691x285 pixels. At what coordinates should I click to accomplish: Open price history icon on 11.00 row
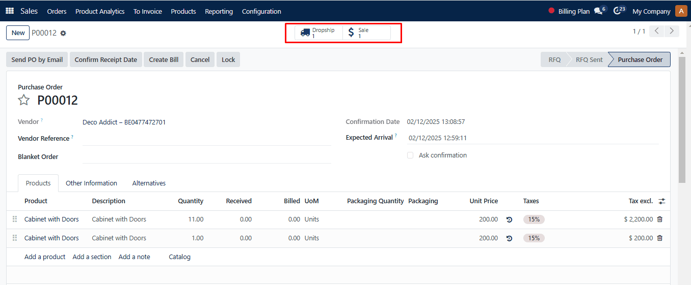click(509, 219)
